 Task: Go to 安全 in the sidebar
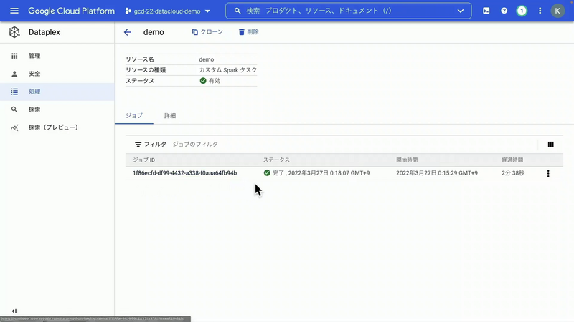point(57,74)
